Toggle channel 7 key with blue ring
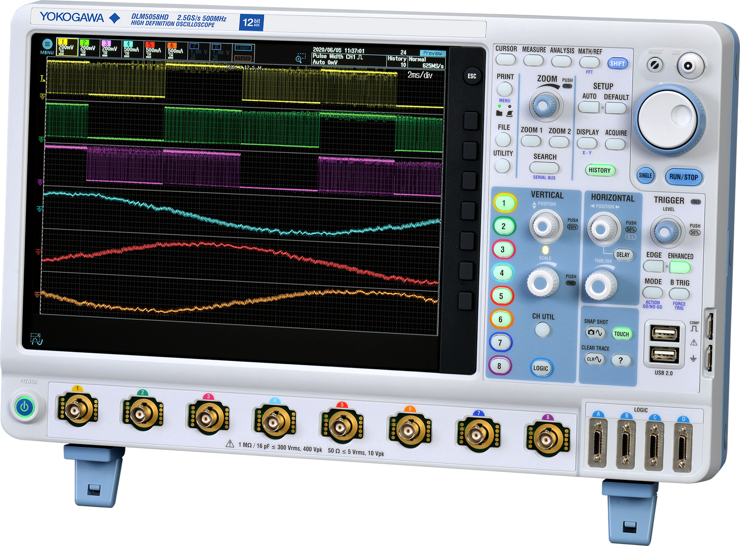 point(500,342)
